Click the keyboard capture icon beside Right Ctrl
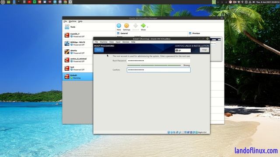This screenshot has width=280, height=157. (x=196, y=132)
